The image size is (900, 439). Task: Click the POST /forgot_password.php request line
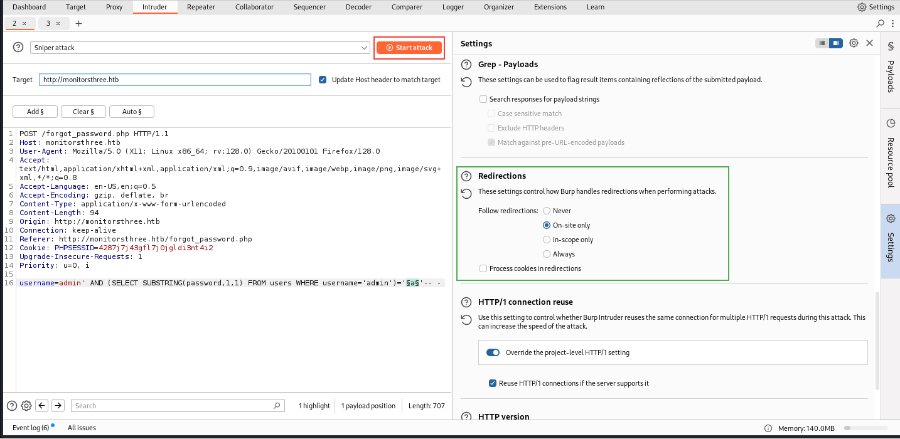click(x=94, y=134)
